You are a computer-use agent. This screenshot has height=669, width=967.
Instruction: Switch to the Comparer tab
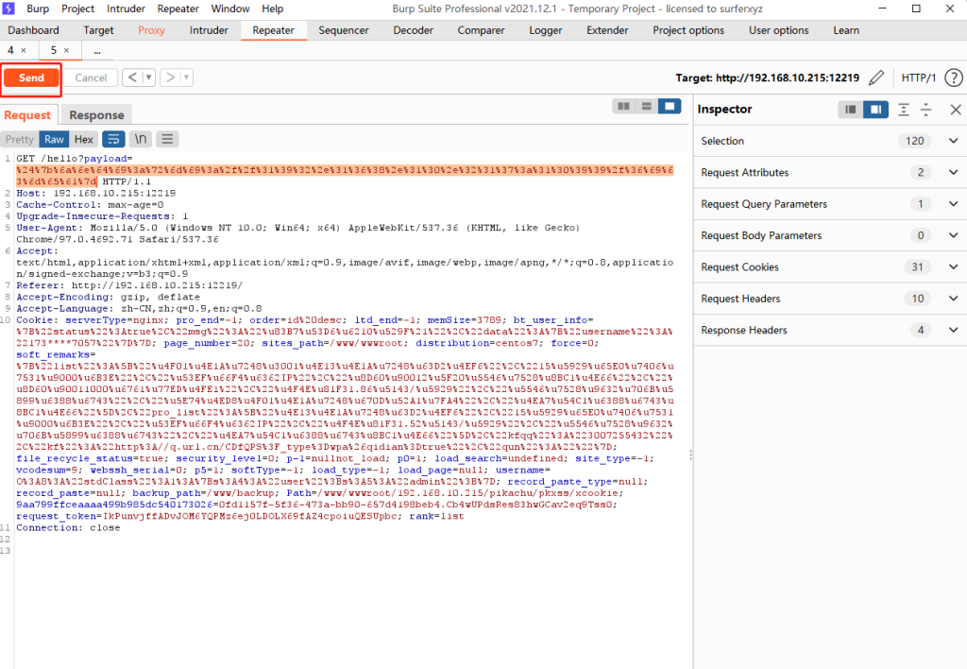(481, 30)
